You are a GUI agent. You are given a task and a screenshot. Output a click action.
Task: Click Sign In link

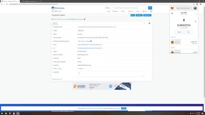(x=145, y=11)
